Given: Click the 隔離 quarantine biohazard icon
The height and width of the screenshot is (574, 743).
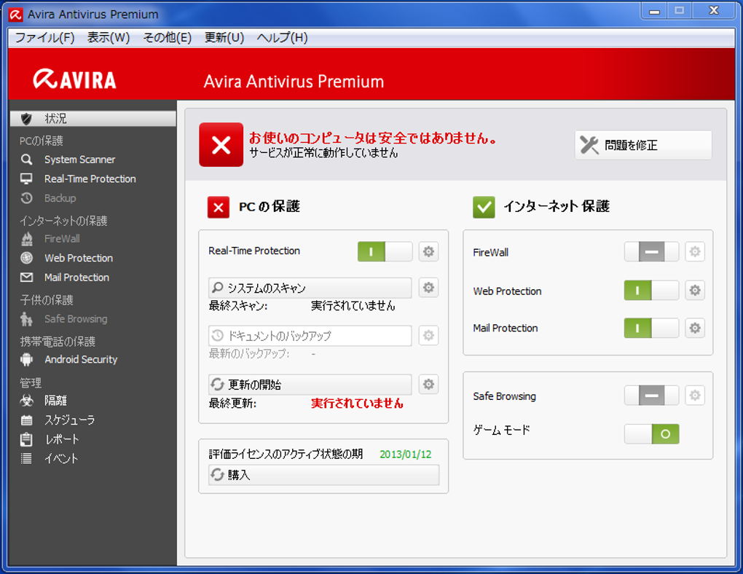Looking at the screenshot, I should click(x=26, y=401).
